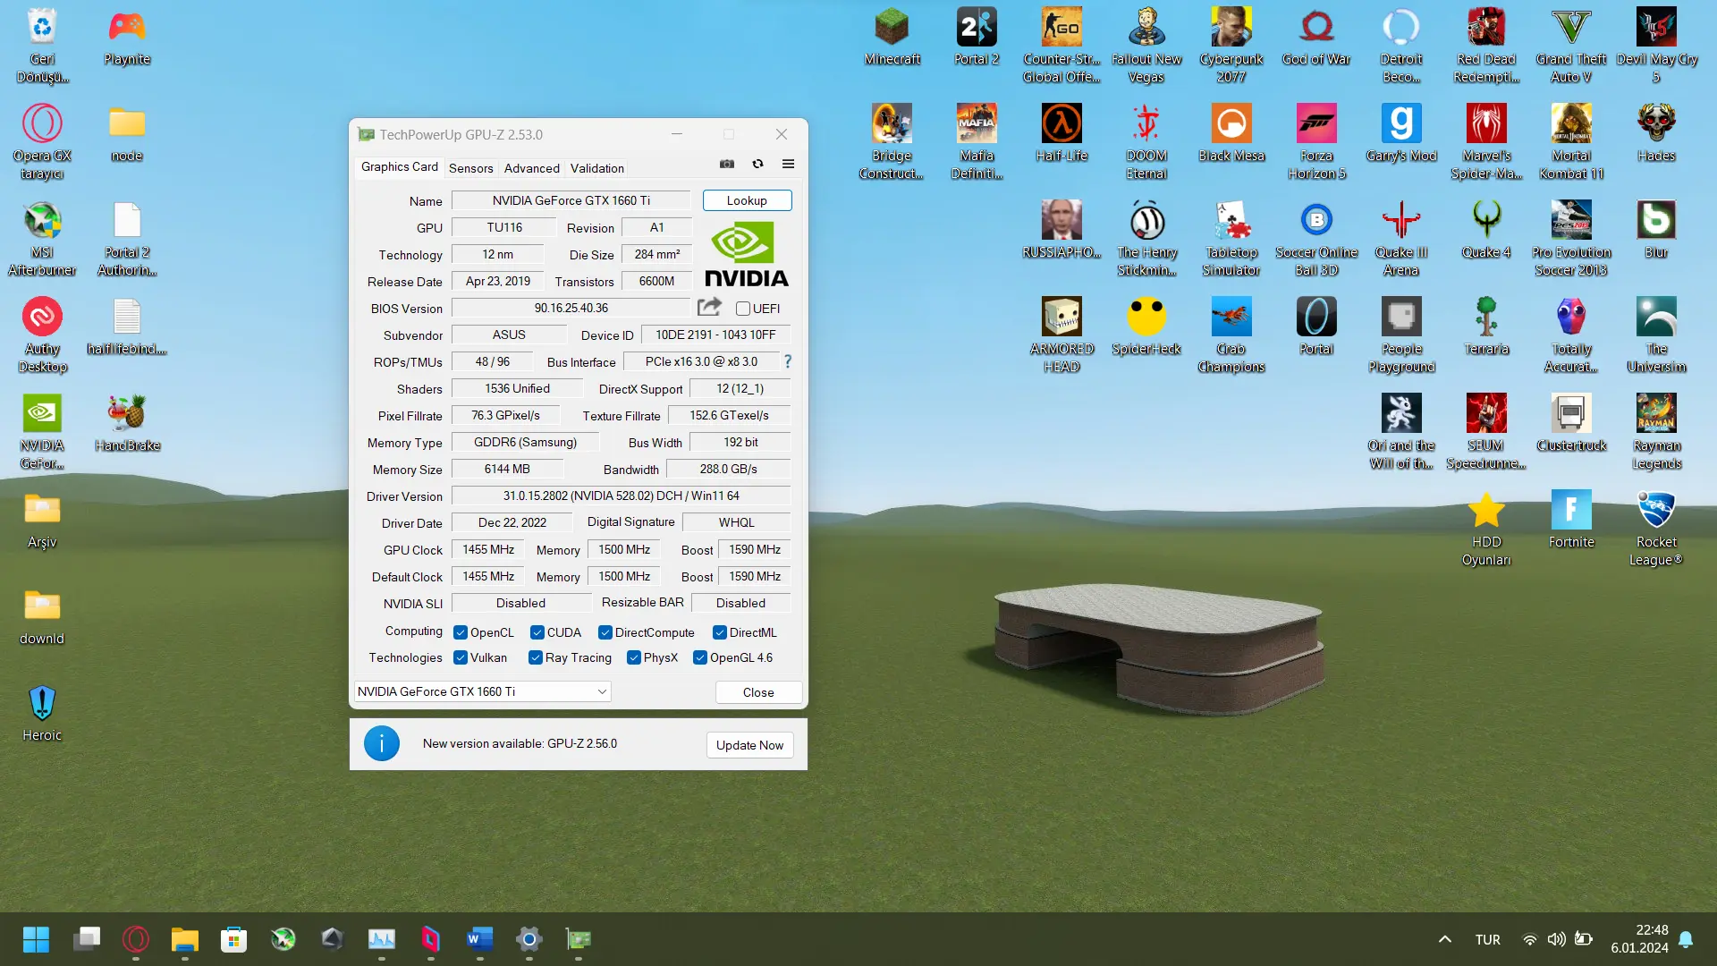Expand the GPU selection dropdown
The width and height of the screenshot is (1717, 966).
coord(483,691)
